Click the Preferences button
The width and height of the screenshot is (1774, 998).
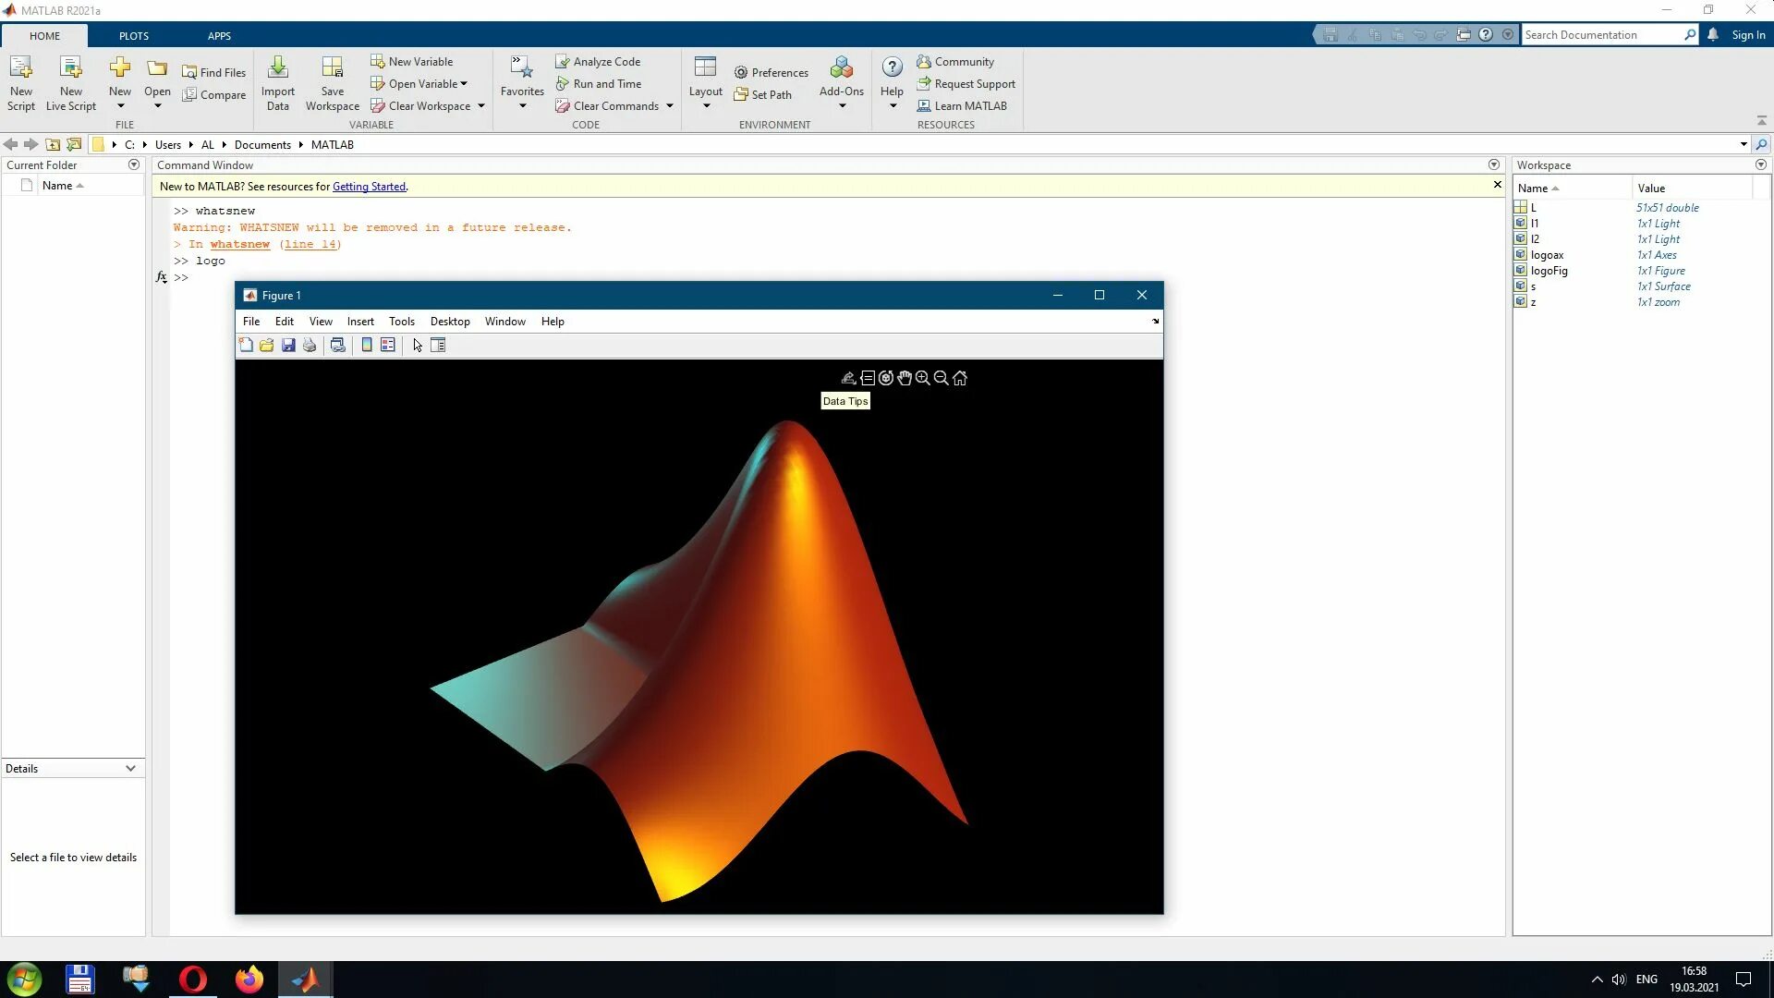pyautogui.click(x=771, y=72)
